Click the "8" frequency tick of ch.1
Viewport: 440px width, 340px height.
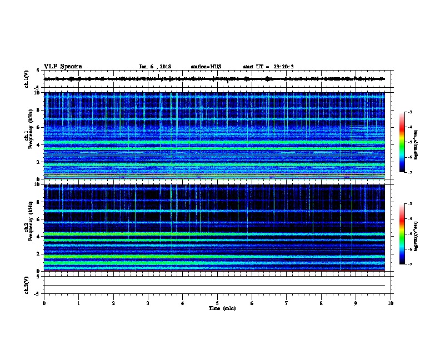point(38,110)
